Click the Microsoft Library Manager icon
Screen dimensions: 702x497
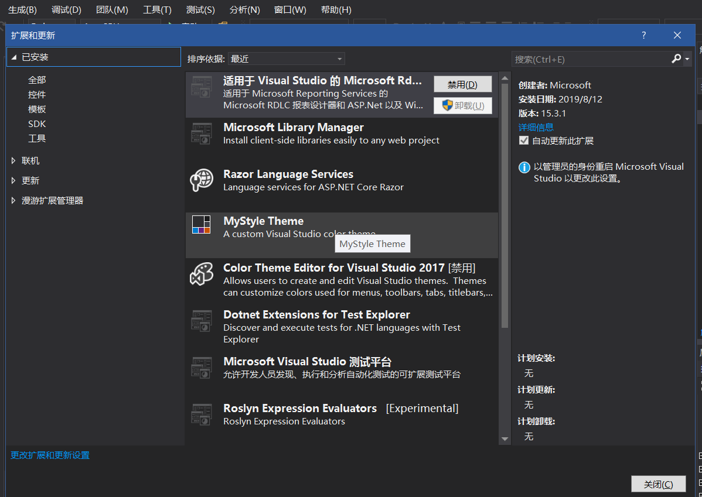[202, 133]
